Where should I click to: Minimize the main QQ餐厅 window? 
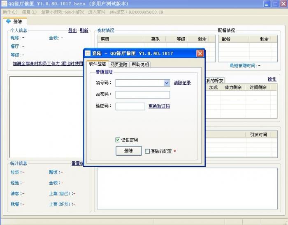pos(267,4)
